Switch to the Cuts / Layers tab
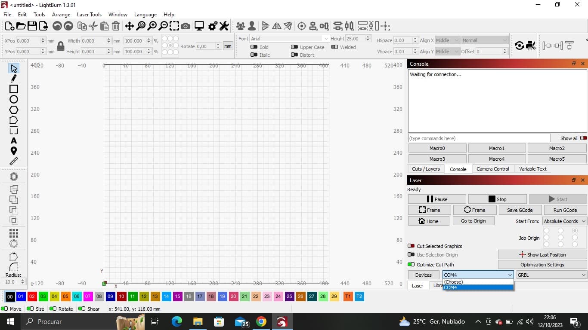The width and height of the screenshot is (588, 330). (426, 169)
